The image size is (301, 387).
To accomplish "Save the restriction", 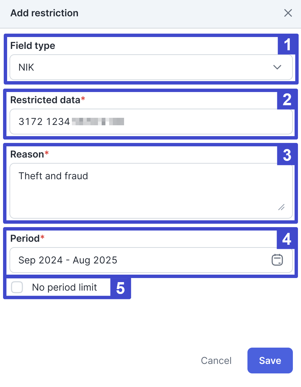I will pyautogui.click(x=270, y=361).
